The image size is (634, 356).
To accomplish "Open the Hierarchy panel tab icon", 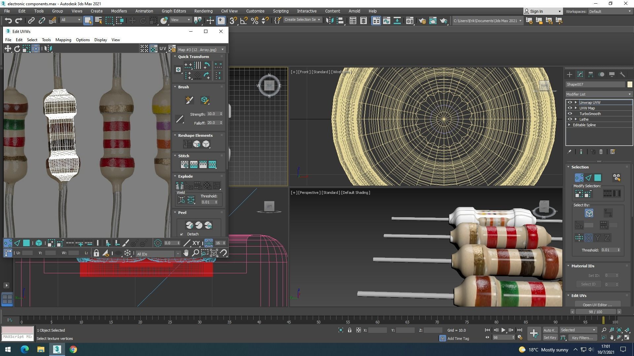I will pyautogui.click(x=591, y=74).
